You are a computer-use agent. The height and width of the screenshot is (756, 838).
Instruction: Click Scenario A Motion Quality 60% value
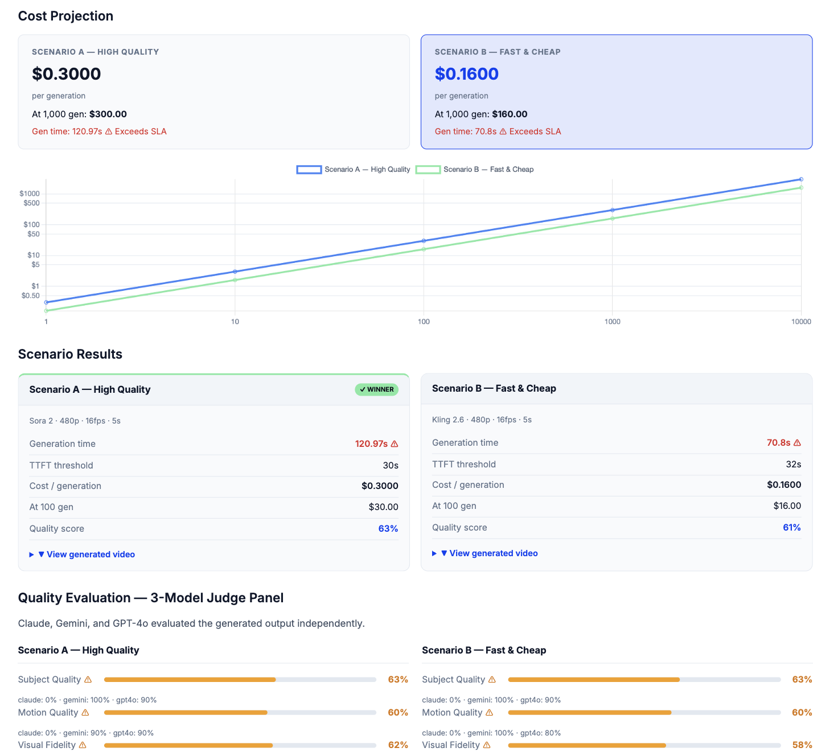tap(398, 712)
